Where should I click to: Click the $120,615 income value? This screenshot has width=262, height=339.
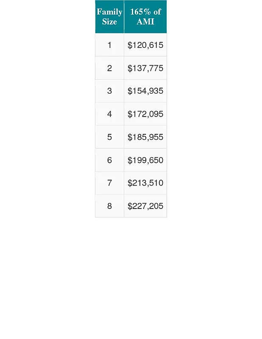point(145,45)
